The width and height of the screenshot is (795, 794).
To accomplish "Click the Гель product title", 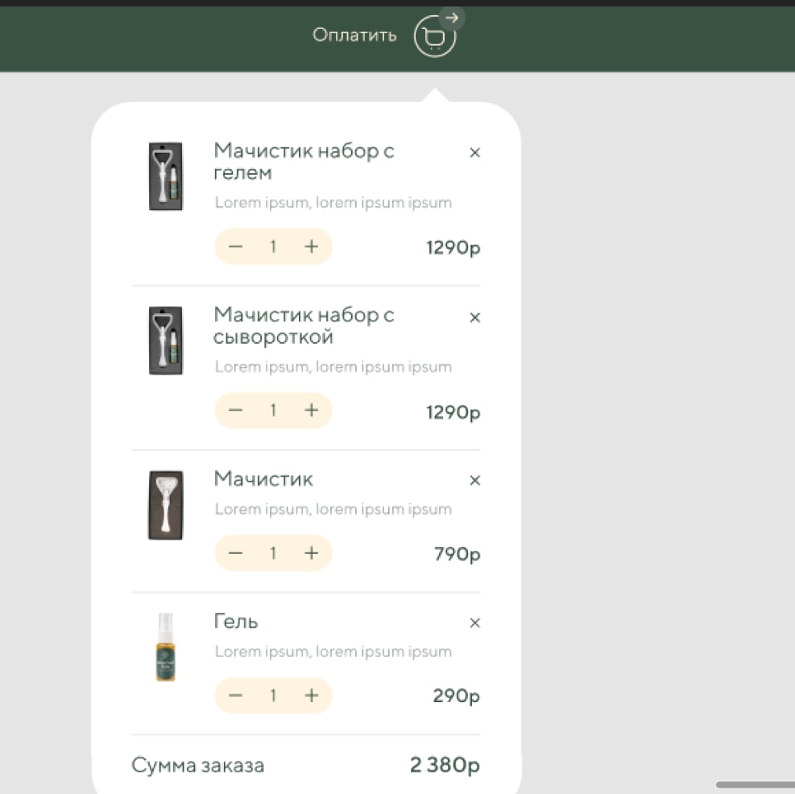I will pos(236,622).
